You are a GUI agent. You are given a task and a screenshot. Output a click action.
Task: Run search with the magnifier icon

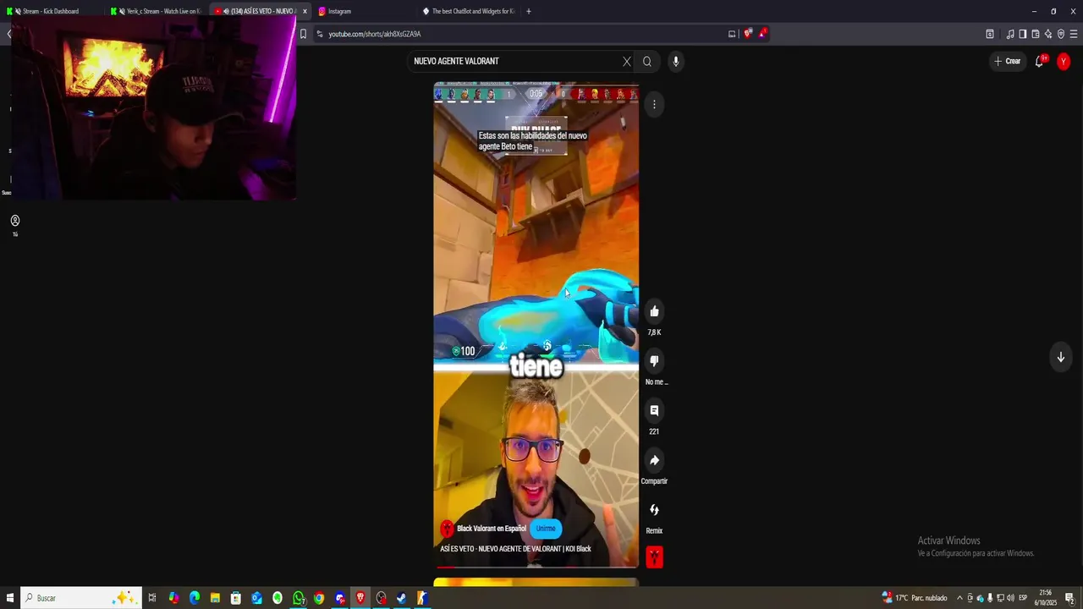click(647, 61)
